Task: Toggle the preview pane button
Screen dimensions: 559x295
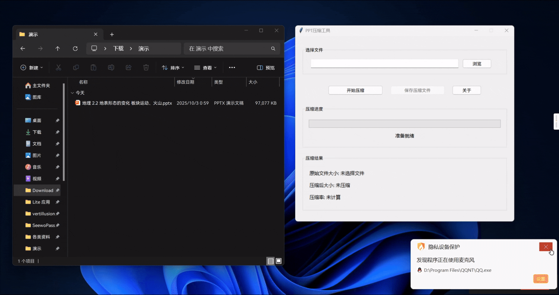Action: click(x=266, y=68)
